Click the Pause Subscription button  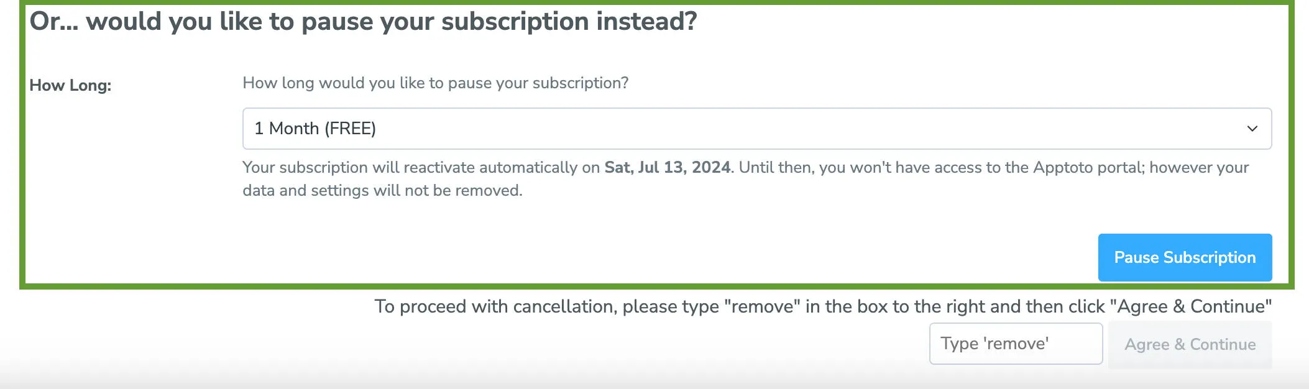1184,257
